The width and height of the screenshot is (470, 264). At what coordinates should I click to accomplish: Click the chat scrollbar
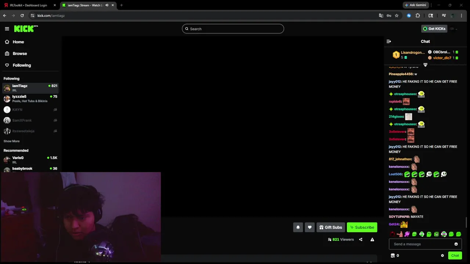[x=467, y=222]
